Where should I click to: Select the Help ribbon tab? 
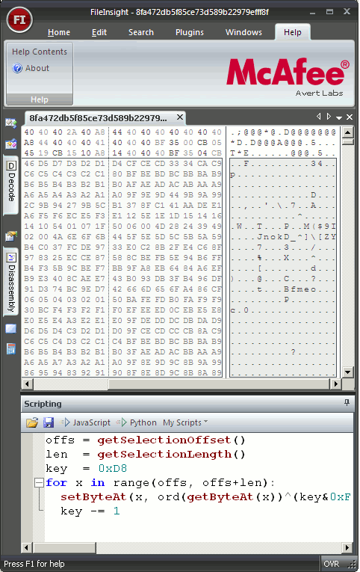[x=293, y=32]
